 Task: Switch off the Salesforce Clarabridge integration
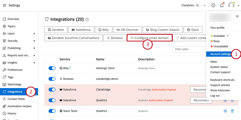(x=52, y=90)
